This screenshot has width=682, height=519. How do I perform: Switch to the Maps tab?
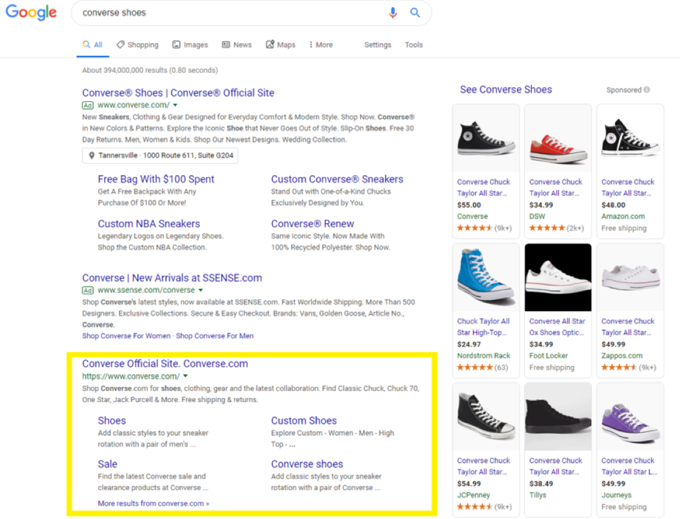click(281, 45)
